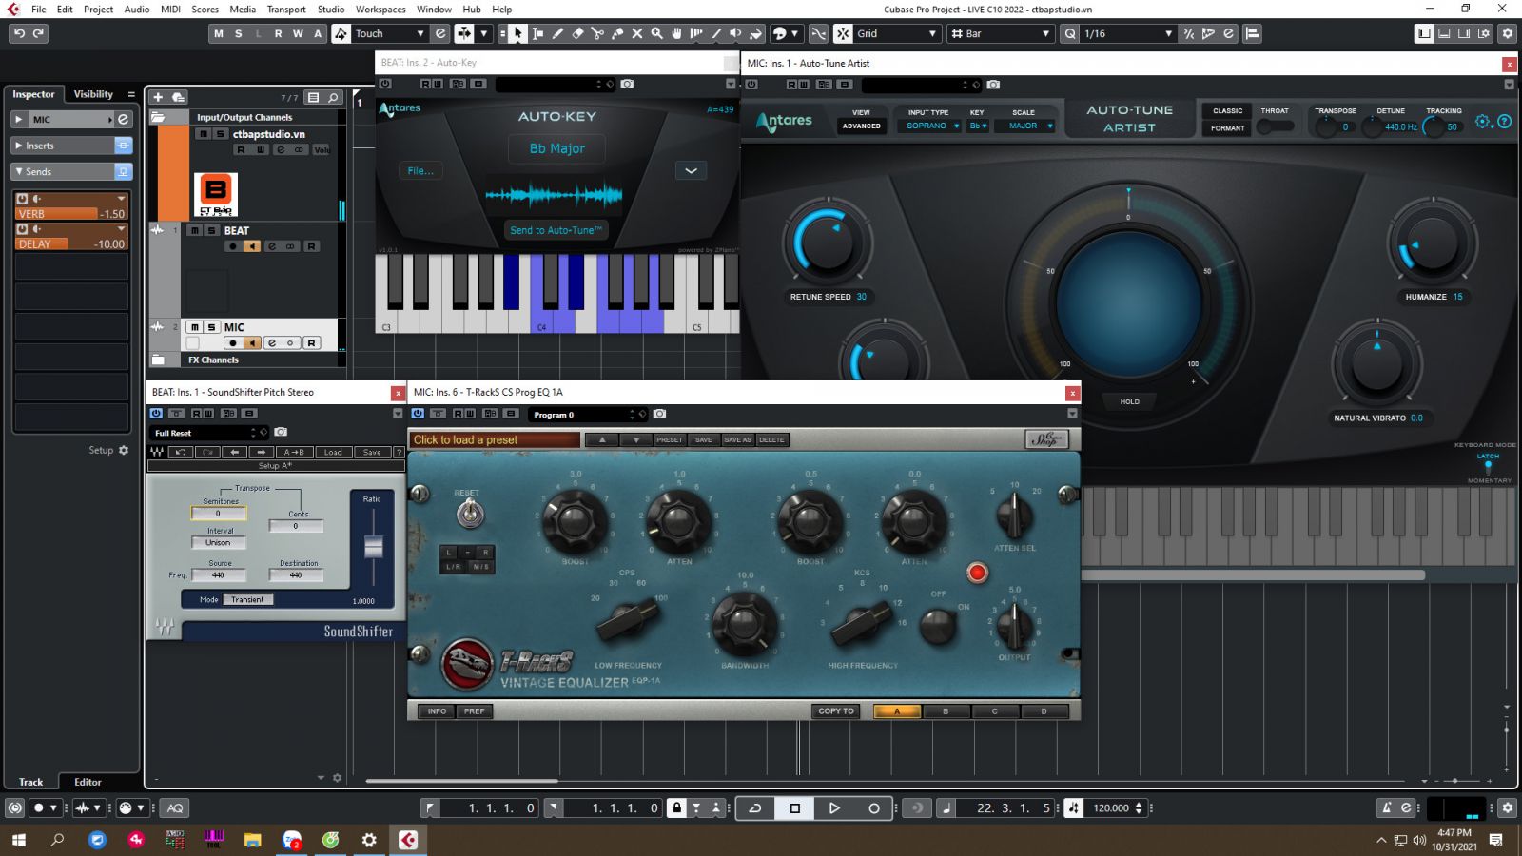Open the Transport menu

pyautogui.click(x=286, y=10)
